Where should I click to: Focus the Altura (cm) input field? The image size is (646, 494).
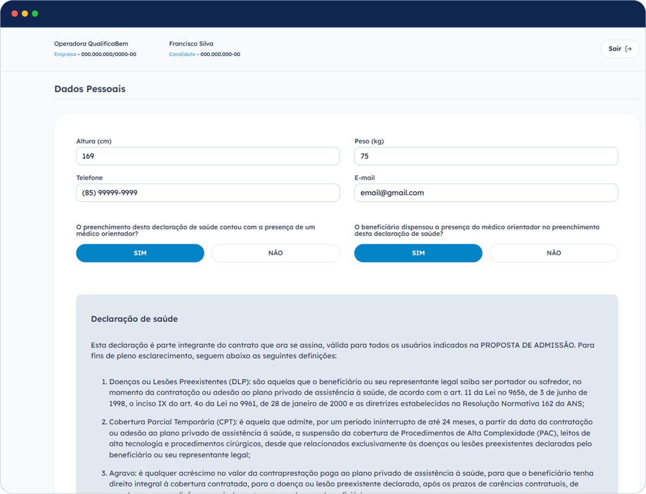[x=208, y=156]
